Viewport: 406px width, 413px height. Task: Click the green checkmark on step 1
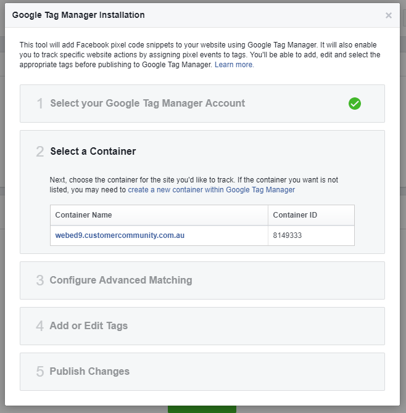[355, 104]
